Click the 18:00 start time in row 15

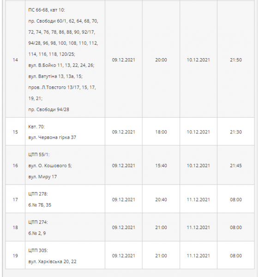point(161,132)
